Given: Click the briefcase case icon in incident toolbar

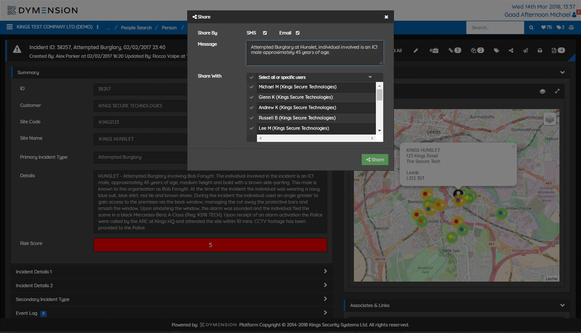Looking at the screenshot, I should (434, 50).
